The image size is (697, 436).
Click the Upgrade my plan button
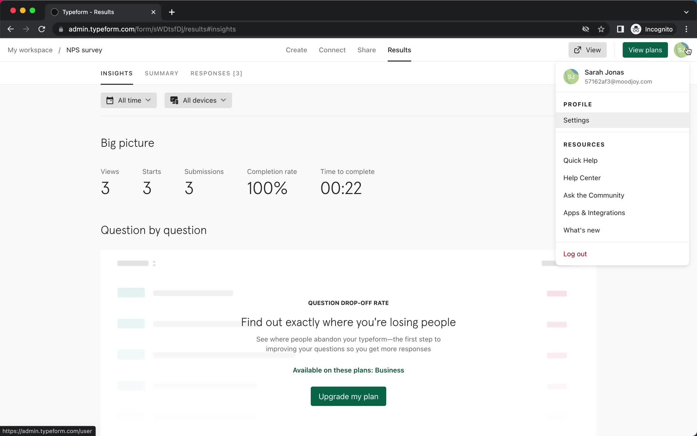click(x=348, y=396)
